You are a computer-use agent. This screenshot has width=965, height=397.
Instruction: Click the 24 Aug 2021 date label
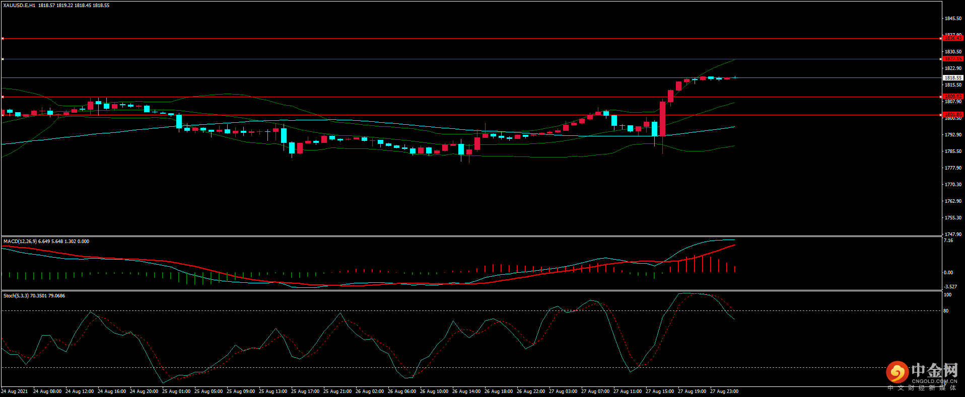15,391
